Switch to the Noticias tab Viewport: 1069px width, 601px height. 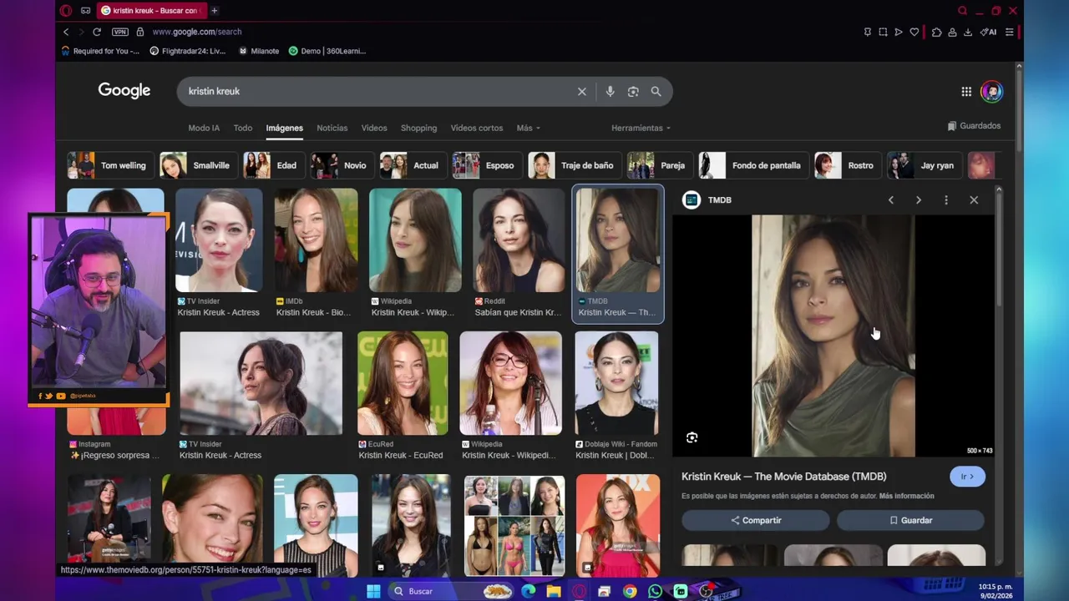click(332, 128)
